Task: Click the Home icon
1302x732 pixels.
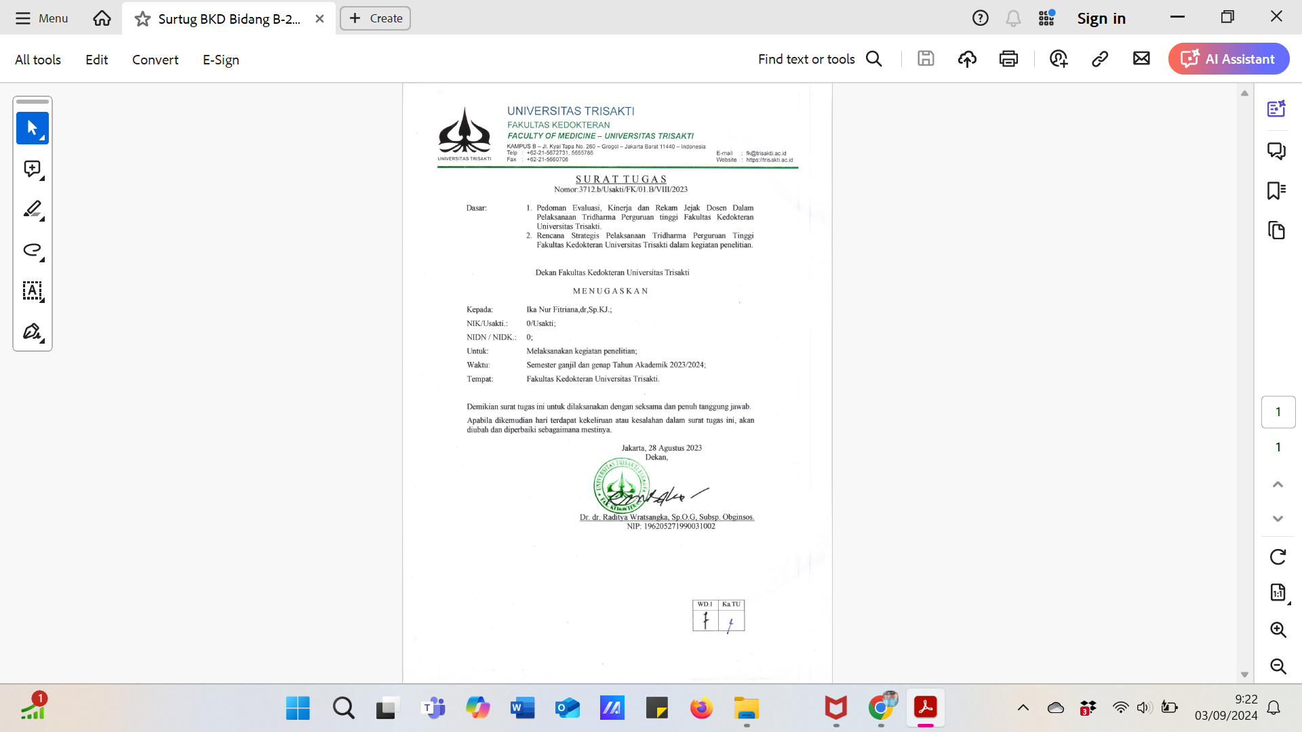Action: pyautogui.click(x=102, y=18)
